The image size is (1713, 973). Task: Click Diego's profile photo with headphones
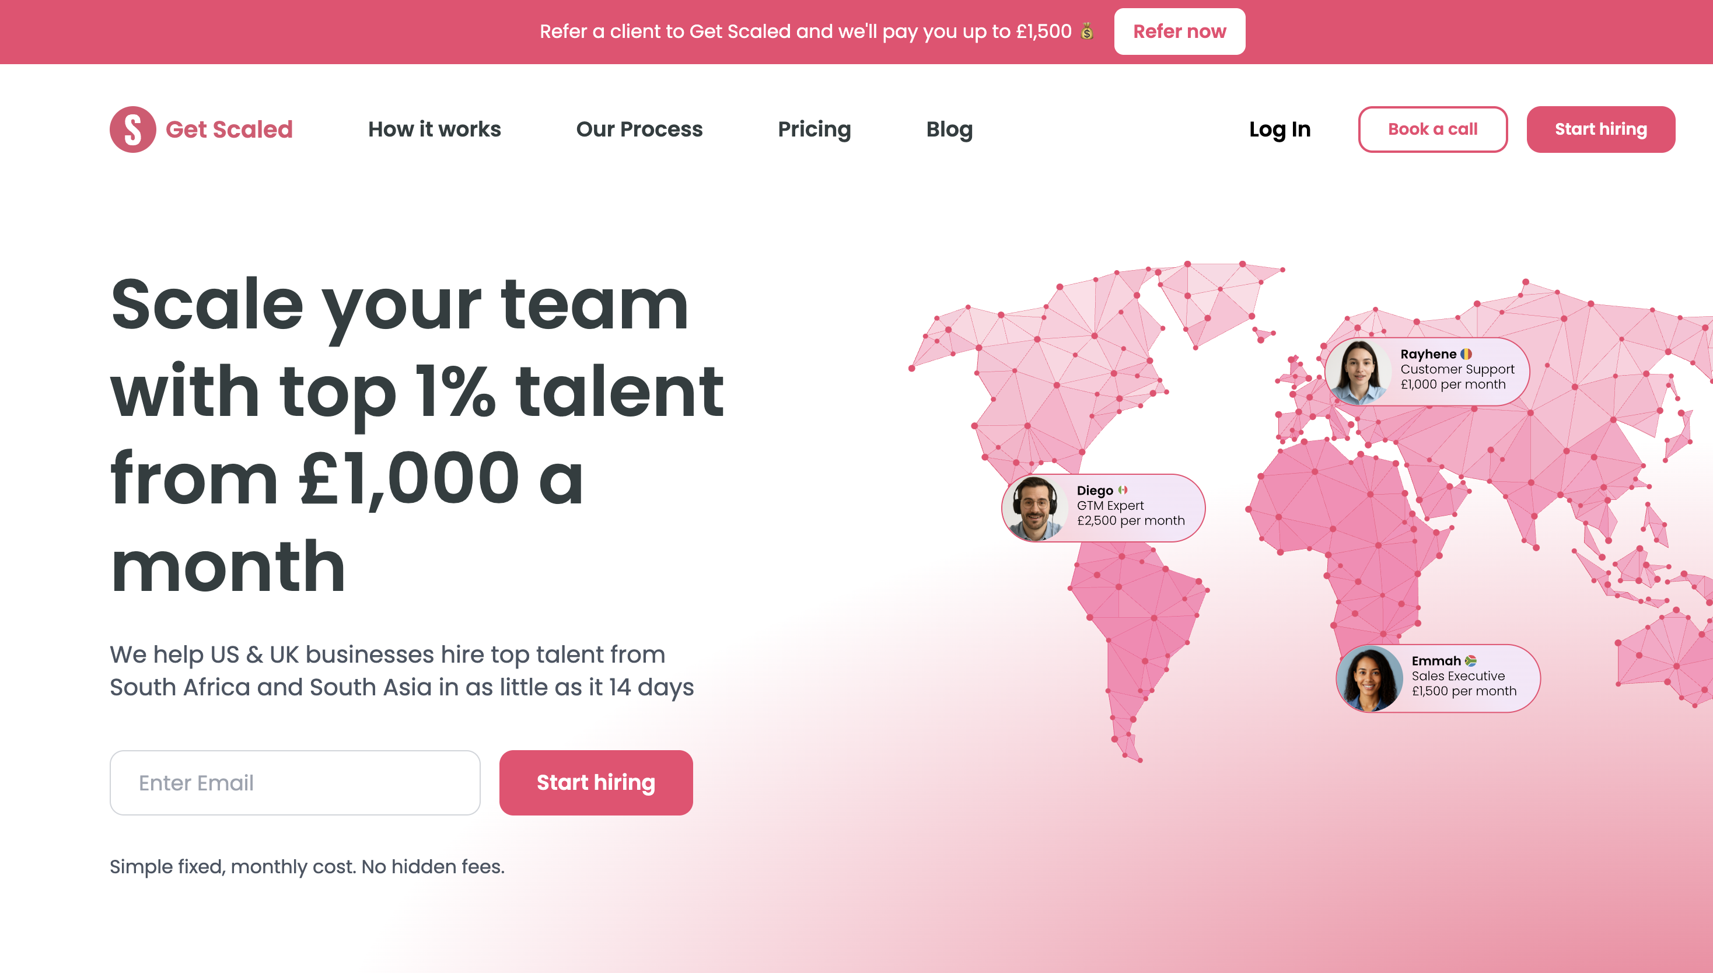[1034, 508]
